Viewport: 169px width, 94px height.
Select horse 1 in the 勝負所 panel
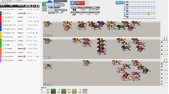(x=126, y=44)
